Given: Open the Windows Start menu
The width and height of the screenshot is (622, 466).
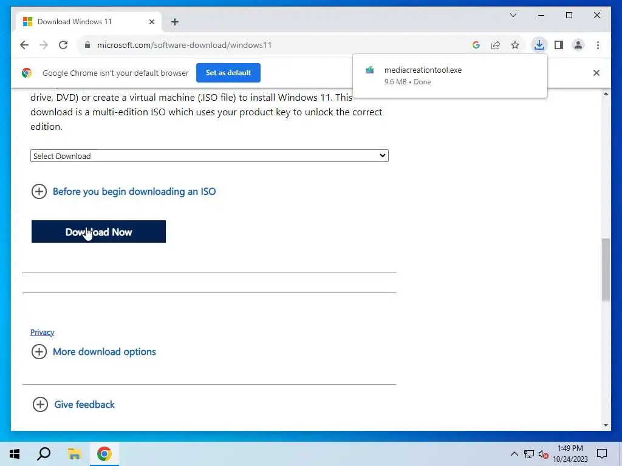Looking at the screenshot, I should [15, 454].
